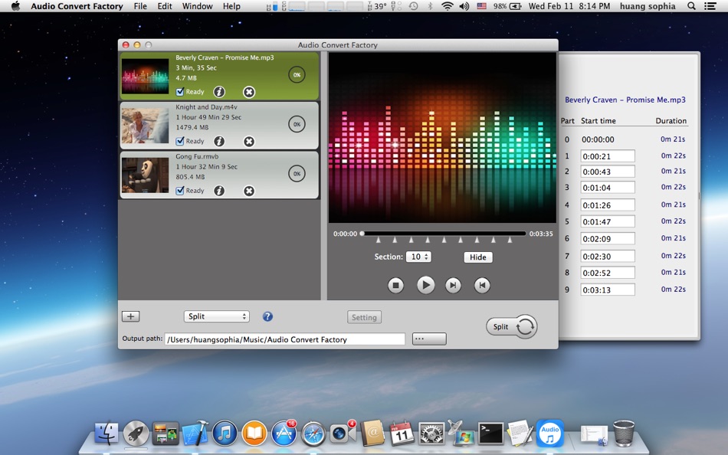
Task: Open iTunes from the Dock
Action: coord(225,434)
